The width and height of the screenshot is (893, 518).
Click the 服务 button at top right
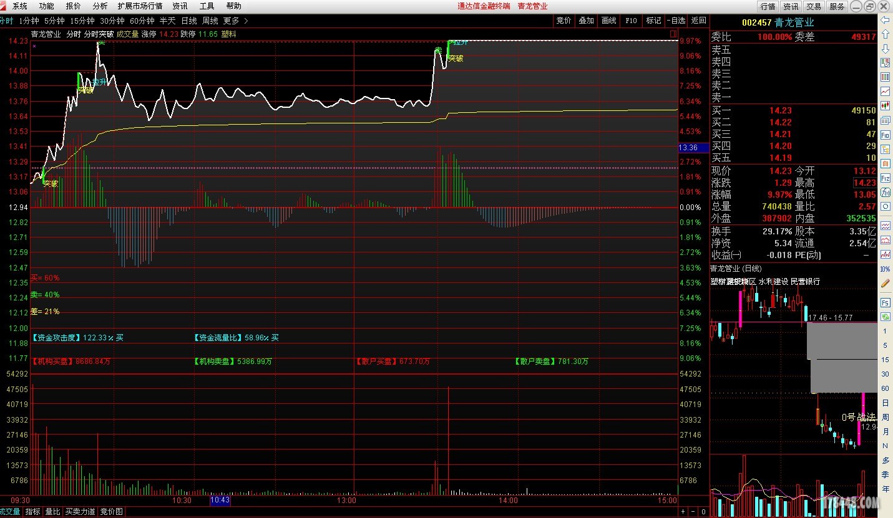tap(837, 6)
